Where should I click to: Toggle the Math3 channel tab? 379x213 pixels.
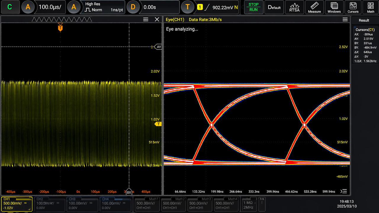200,204
